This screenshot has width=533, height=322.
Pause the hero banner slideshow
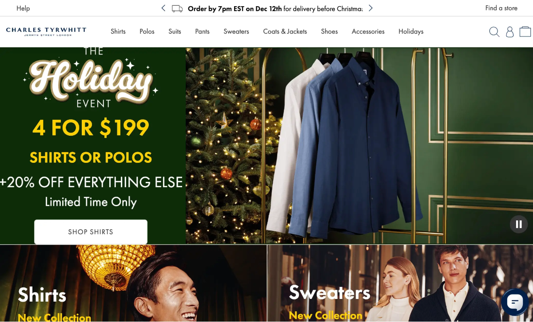point(518,224)
